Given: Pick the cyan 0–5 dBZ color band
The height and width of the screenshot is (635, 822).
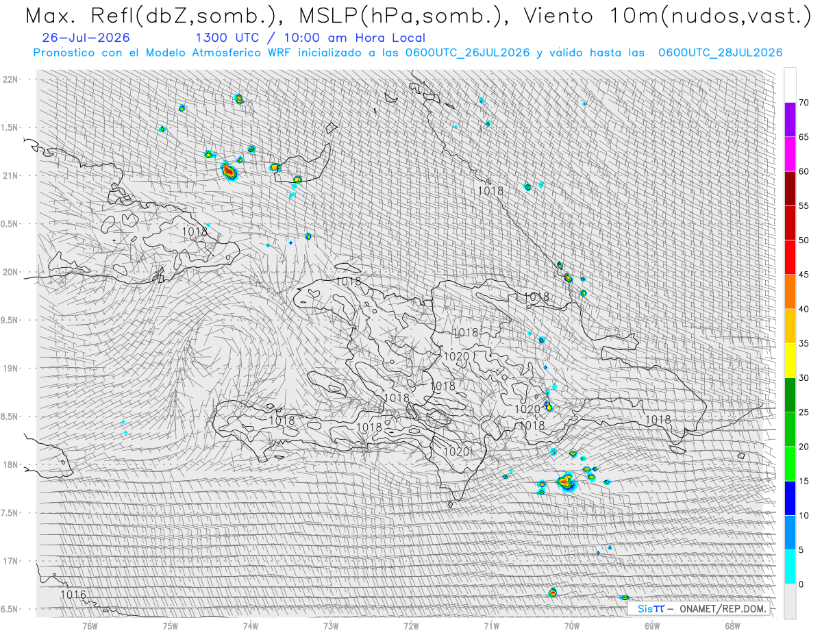Looking at the screenshot, I should point(790,566).
